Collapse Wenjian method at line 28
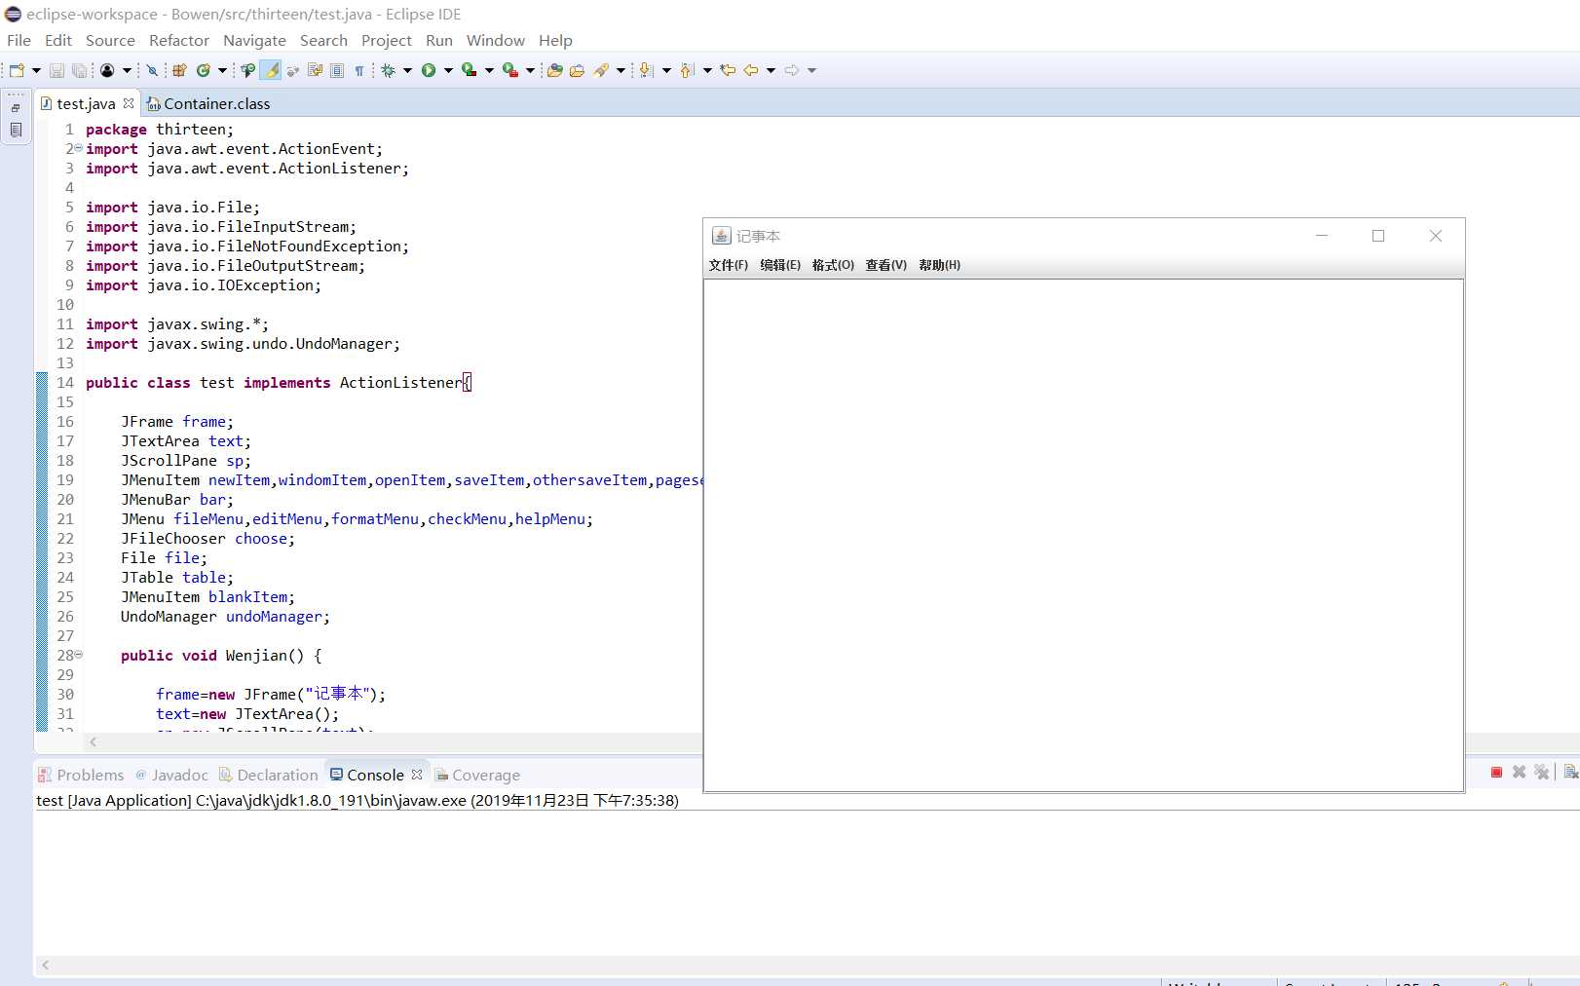 click(79, 655)
